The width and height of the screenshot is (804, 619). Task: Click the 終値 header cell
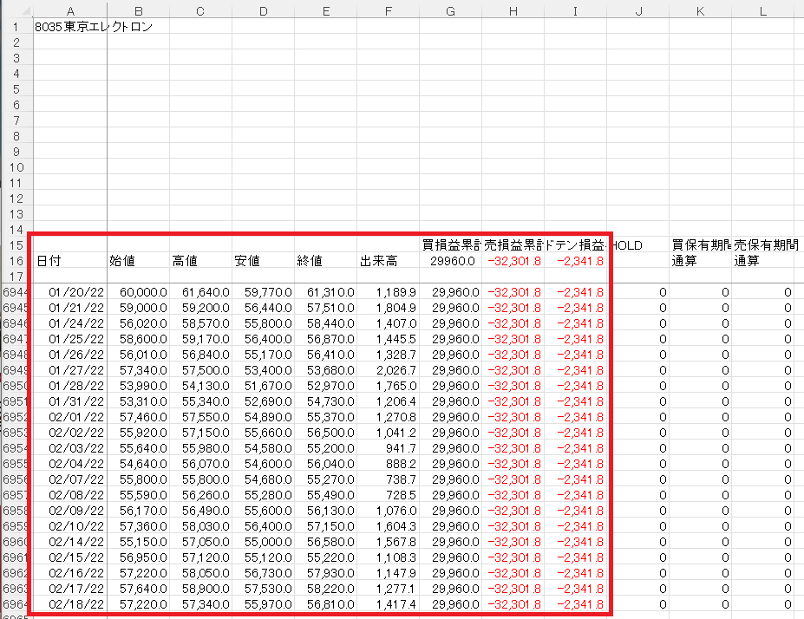[x=326, y=261]
